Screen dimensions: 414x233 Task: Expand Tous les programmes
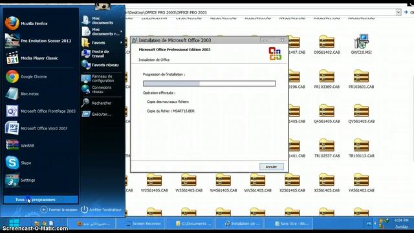click(41, 200)
